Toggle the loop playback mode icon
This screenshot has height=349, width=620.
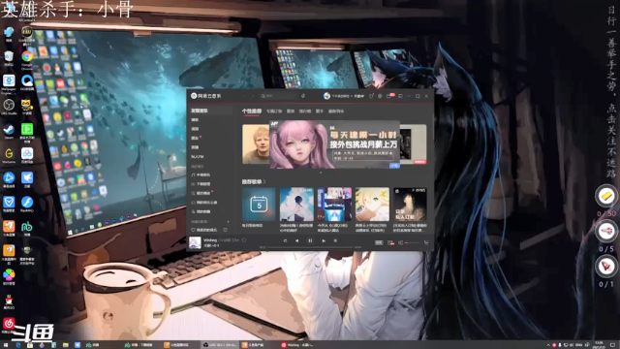285,240
